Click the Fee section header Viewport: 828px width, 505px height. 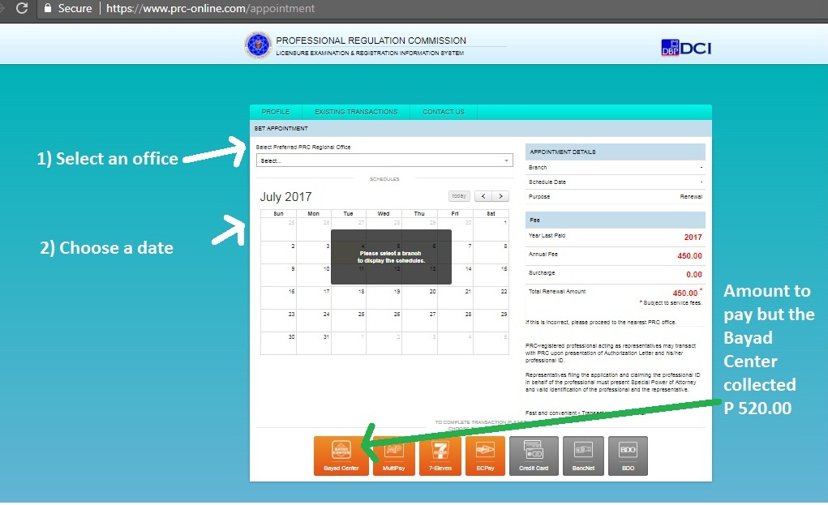point(616,220)
